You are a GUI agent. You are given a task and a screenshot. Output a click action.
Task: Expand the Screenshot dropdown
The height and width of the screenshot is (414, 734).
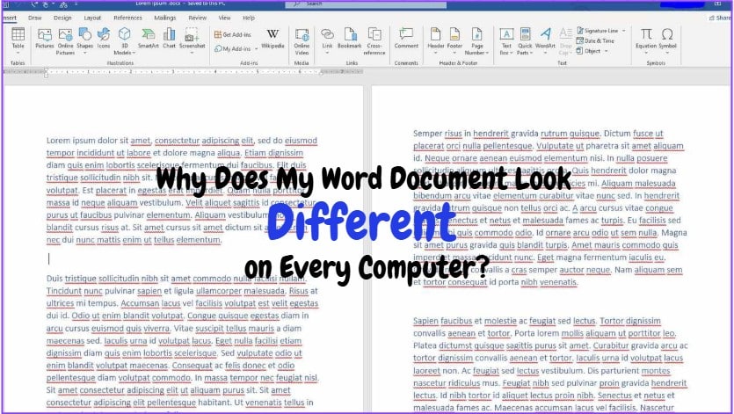coord(192,53)
